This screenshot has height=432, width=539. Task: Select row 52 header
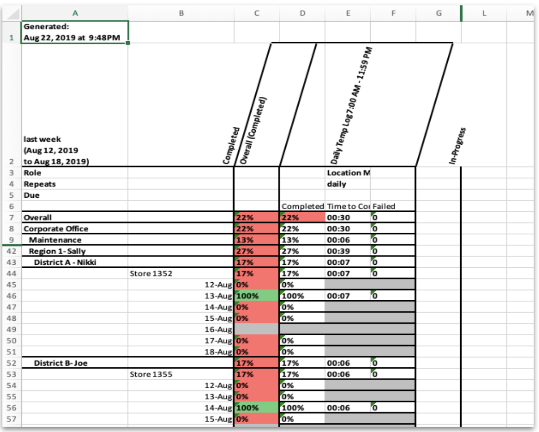click(x=11, y=363)
